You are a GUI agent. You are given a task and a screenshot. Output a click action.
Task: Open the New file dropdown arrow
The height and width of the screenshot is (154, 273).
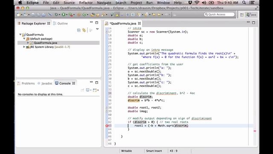pyautogui.click(x=22, y=15)
